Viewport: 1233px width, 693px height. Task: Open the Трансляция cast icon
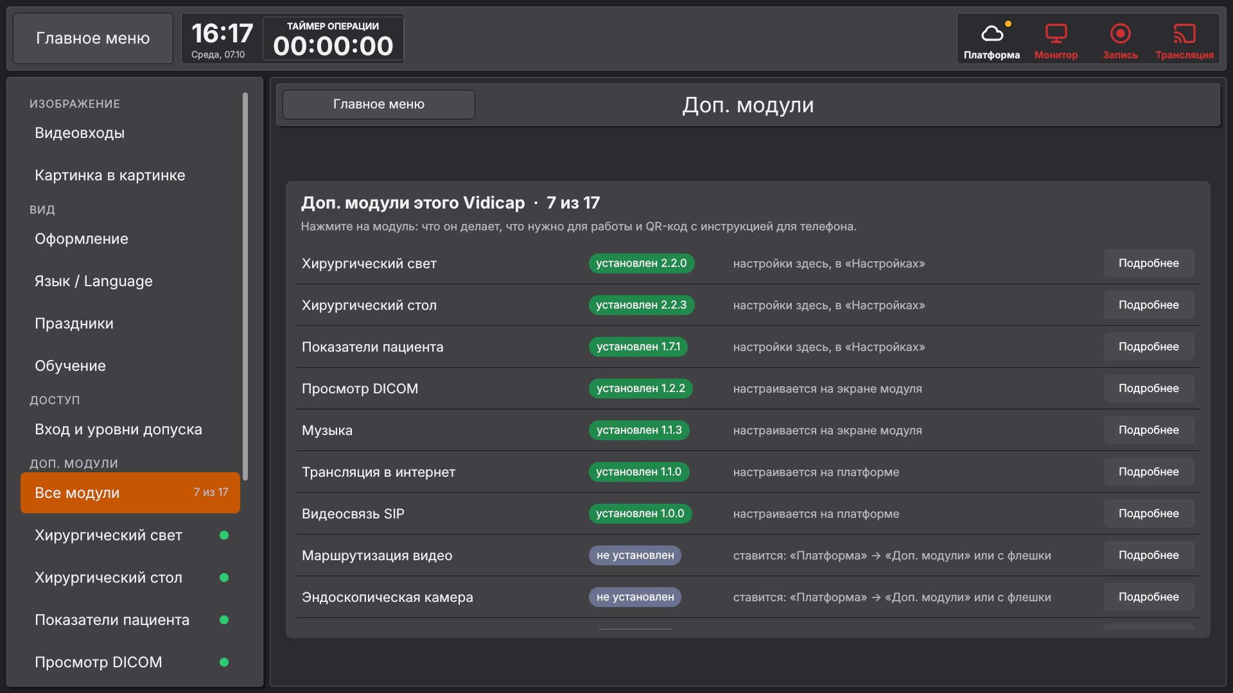point(1184,33)
